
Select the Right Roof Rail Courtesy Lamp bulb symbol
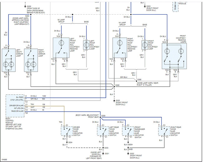[x=145, y=45]
